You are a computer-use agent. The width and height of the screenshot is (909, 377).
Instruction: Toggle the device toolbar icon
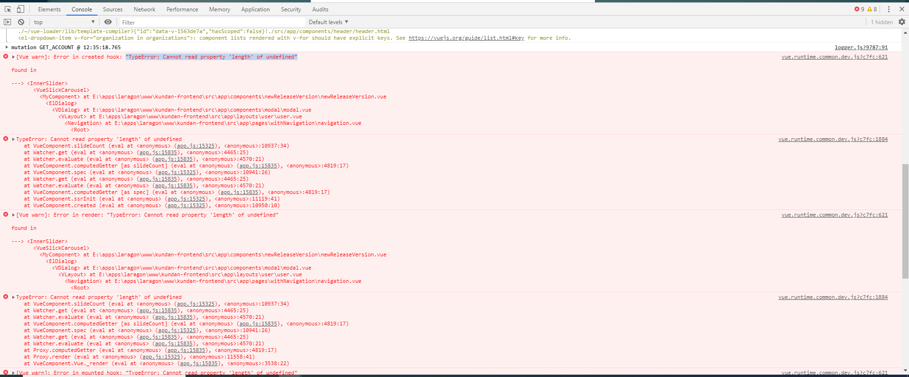pos(20,9)
